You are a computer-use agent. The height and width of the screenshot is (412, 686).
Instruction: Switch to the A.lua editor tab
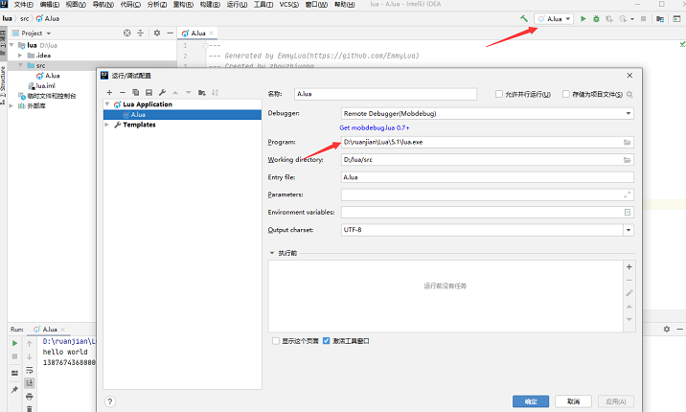[194, 34]
